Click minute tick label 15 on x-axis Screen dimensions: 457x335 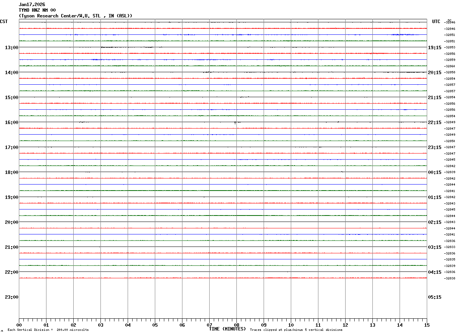click(427, 325)
